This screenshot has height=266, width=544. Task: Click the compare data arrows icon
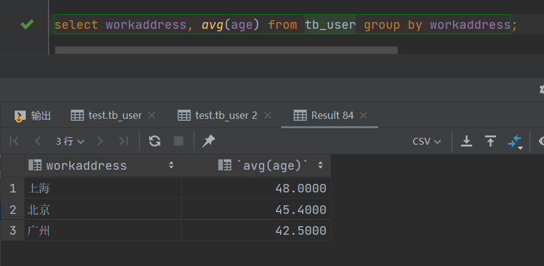click(x=514, y=141)
